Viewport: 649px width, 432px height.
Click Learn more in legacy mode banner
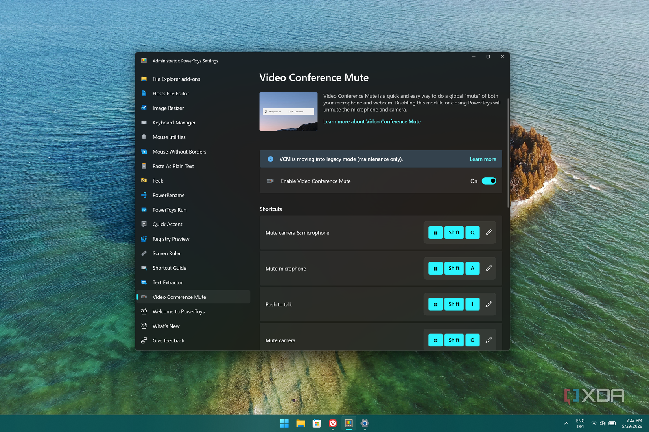click(x=483, y=159)
